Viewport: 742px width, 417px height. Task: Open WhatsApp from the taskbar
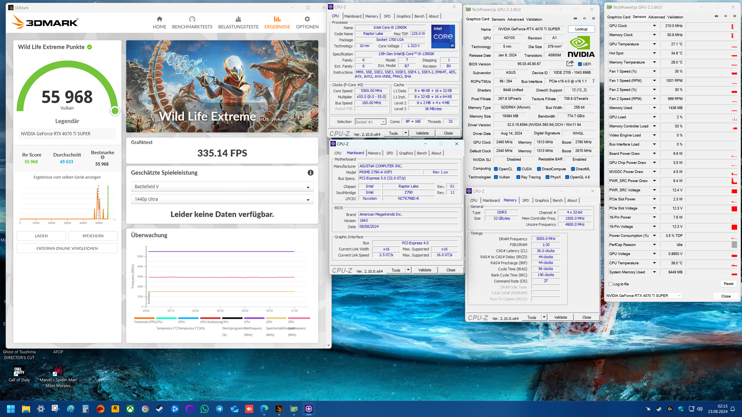click(x=204, y=409)
